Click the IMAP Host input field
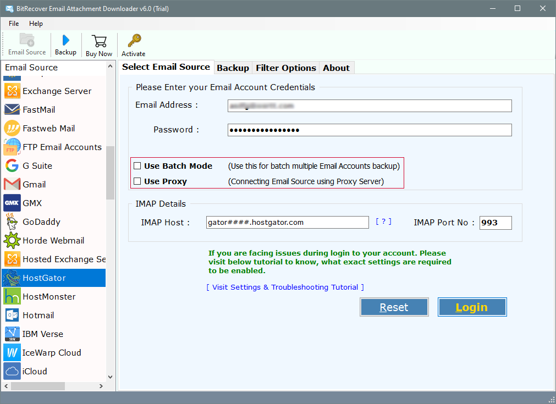Screen dimensions: 556x404 [287, 222]
